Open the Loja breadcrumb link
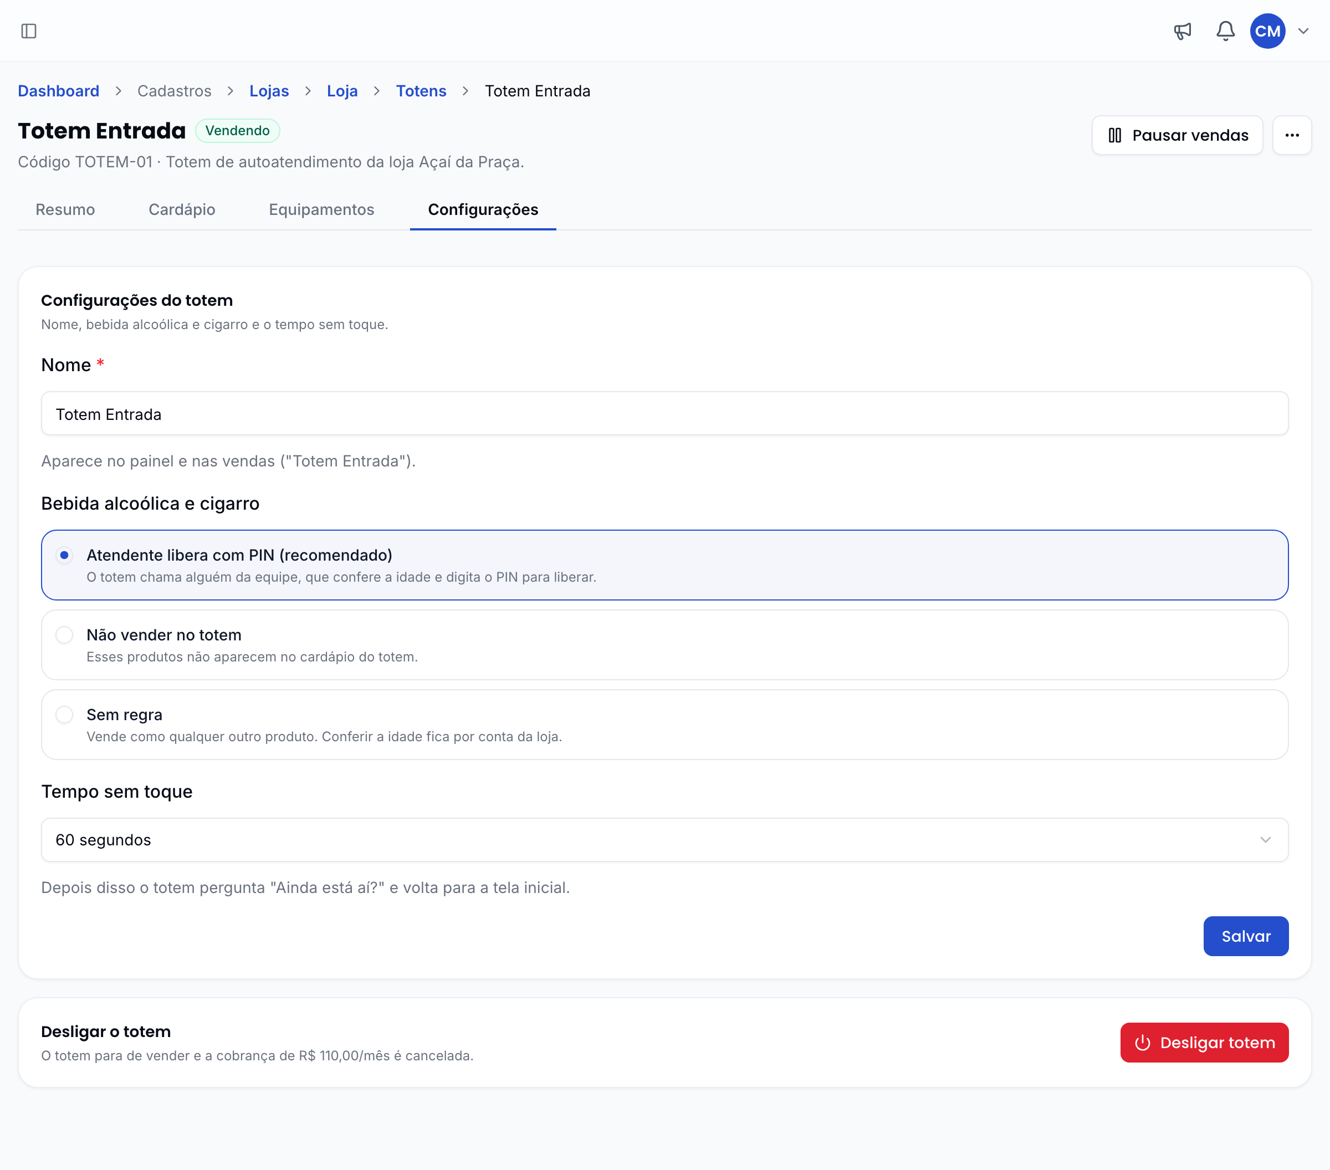Image resolution: width=1330 pixels, height=1170 pixels. (x=342, y=91)
